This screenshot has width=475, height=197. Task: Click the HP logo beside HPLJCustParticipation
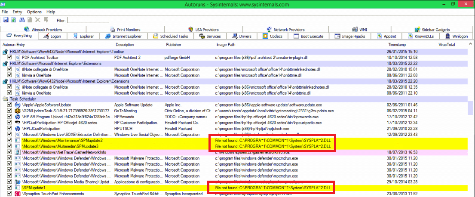[17, 129]
